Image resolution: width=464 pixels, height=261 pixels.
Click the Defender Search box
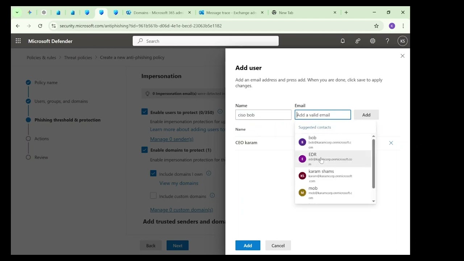(x=206, y=41)
